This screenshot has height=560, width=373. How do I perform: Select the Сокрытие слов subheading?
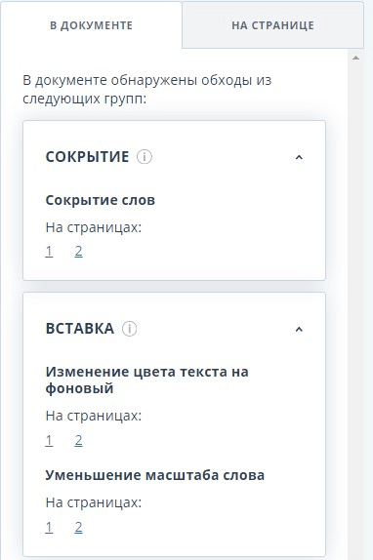(100, 200)
